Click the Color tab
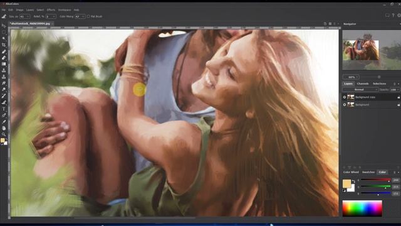The width and height of the screenshot is (401, 226). click(x=382, y=172)
